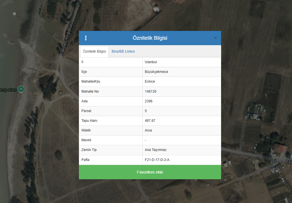This screenshot has height=203, width=292.
Task: Click the Eskice Çiftliği Yolu road label
Action: coord(67,38)
